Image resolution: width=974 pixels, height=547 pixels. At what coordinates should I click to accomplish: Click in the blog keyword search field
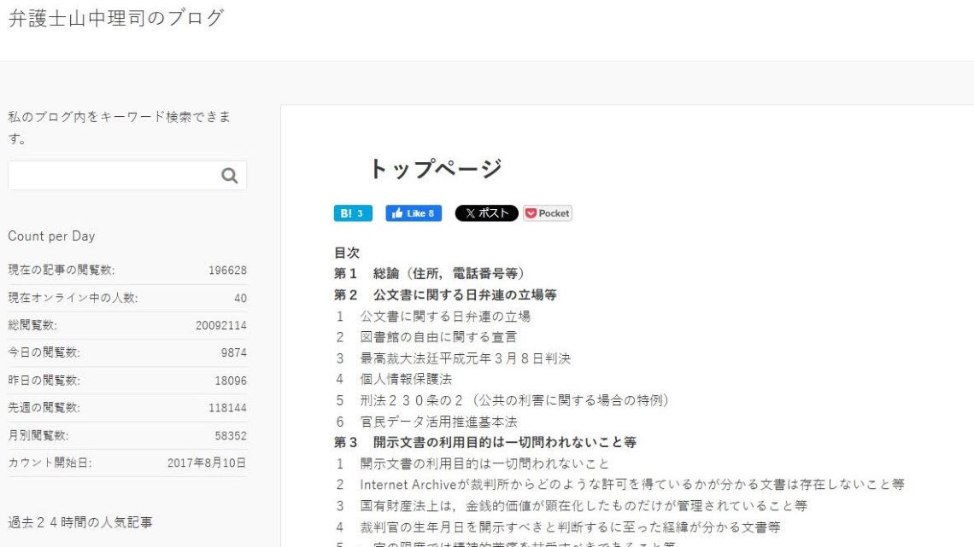(111, 176)
